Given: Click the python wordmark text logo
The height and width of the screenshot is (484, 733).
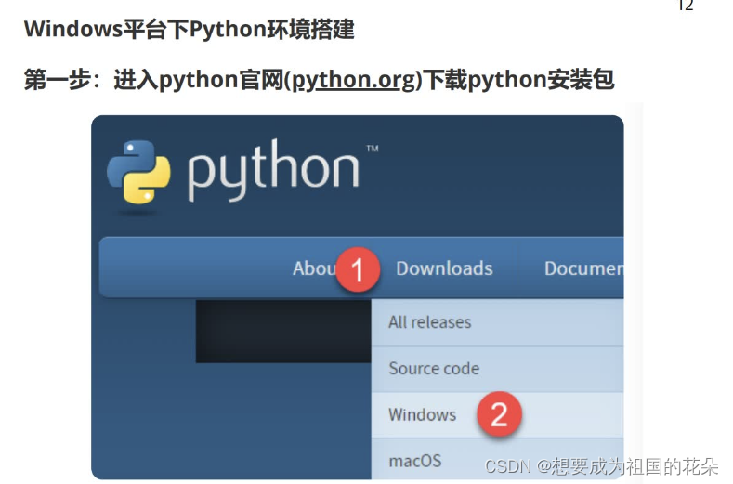Looking at the screenshot, I should click(273, 170).
